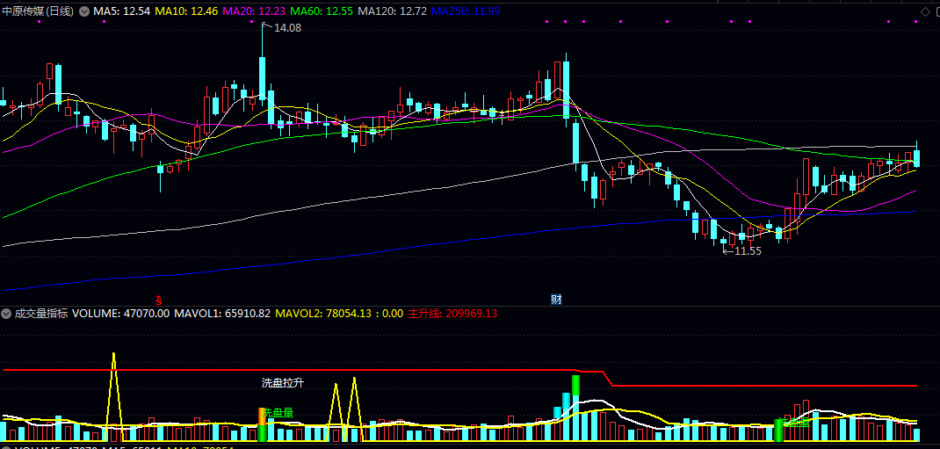Click the 中原传媒(日线) chart title

click(39, 11)
